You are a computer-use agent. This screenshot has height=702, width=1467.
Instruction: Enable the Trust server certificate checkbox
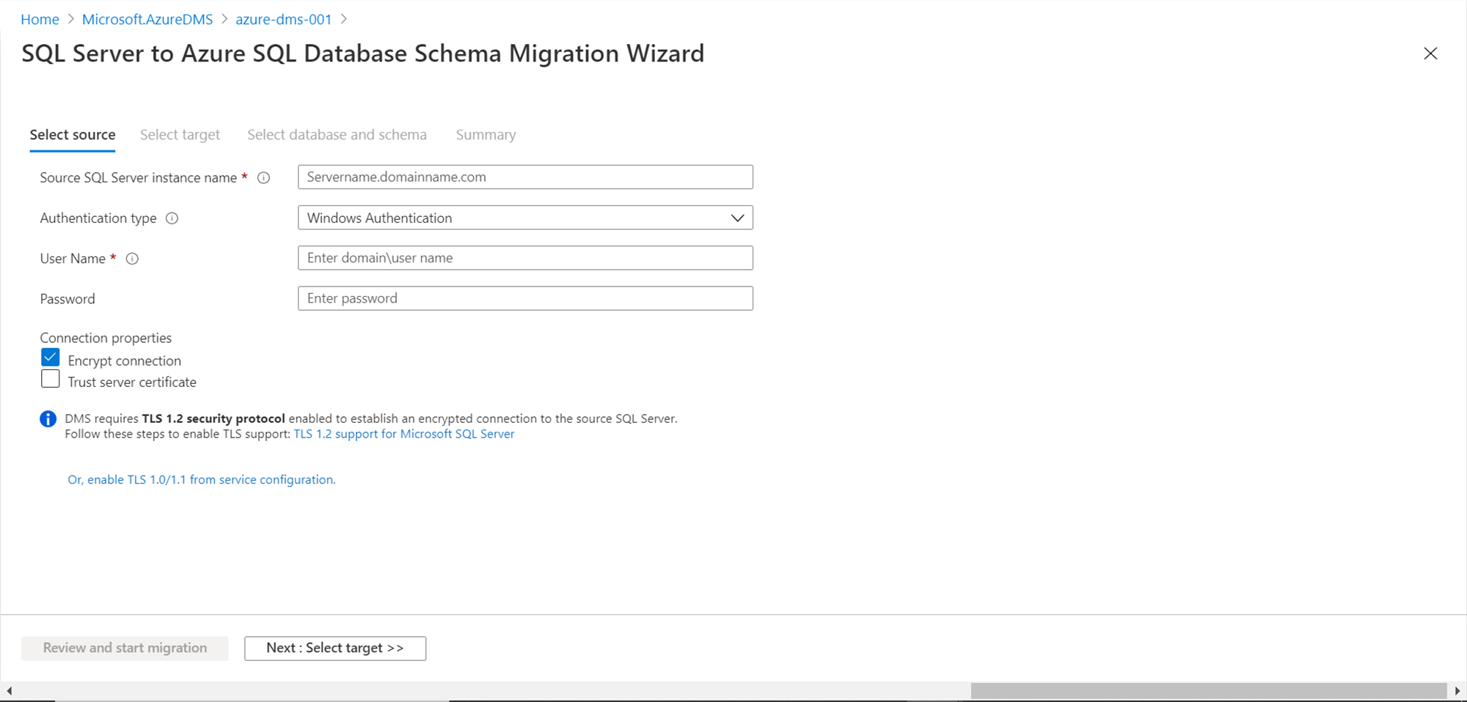coord(51,379)
